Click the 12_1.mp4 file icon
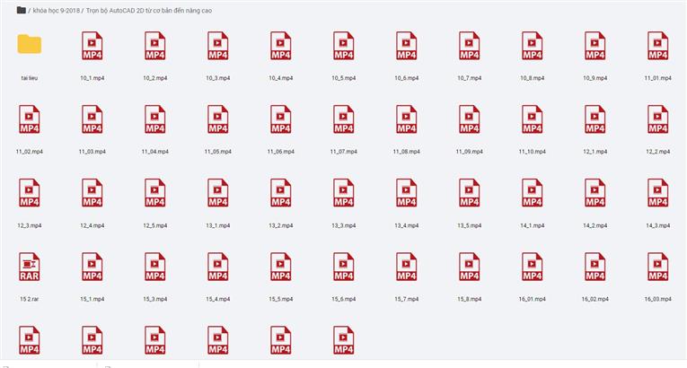The width and height of the screenshot is (687, 368). tap(595, 118)
